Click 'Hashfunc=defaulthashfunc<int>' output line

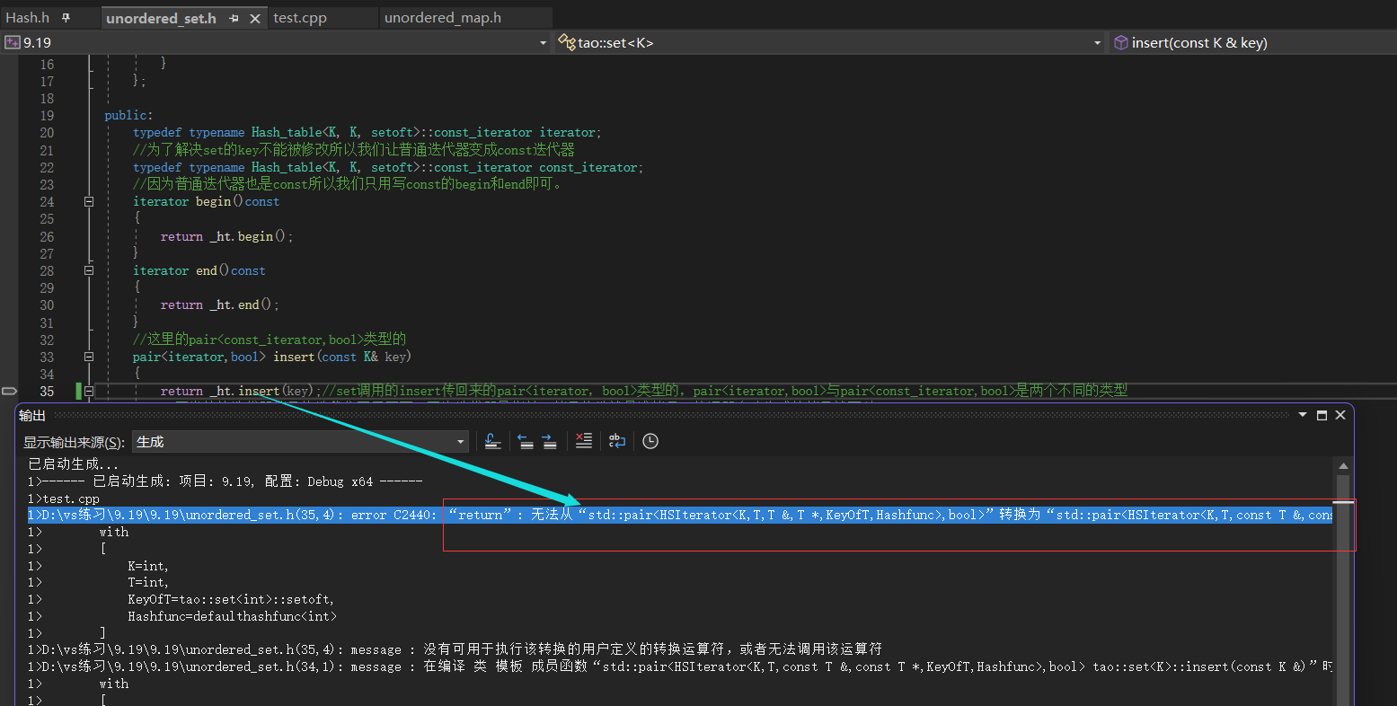(x=232, y=616)
